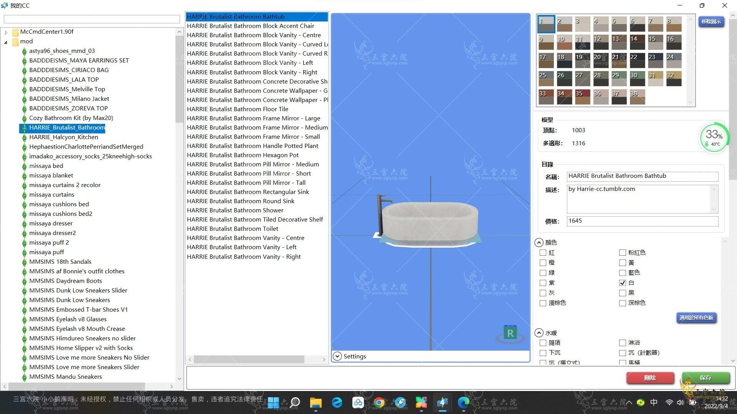The image size is (737, 414).
Task: Click the 價格 price field showing 1645
Action: 642,221
